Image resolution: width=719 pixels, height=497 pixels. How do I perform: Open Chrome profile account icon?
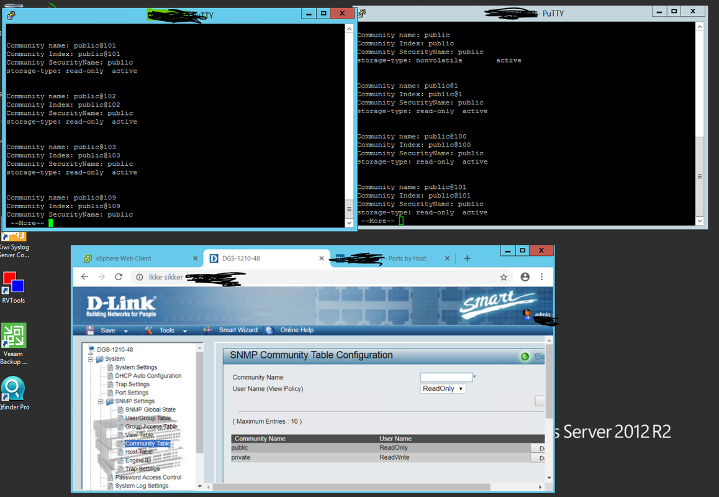click(525, 276)
